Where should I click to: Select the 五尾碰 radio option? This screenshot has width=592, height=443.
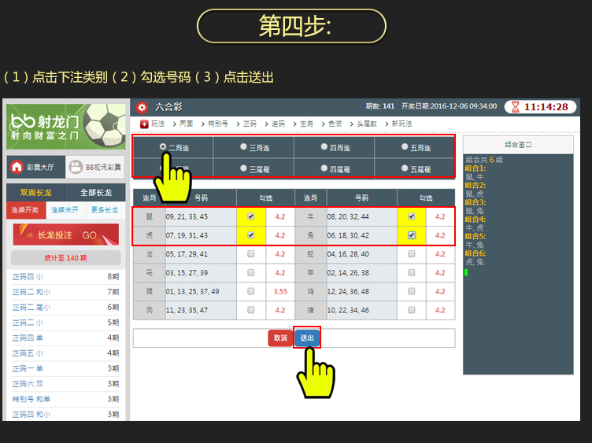[405, 168]
